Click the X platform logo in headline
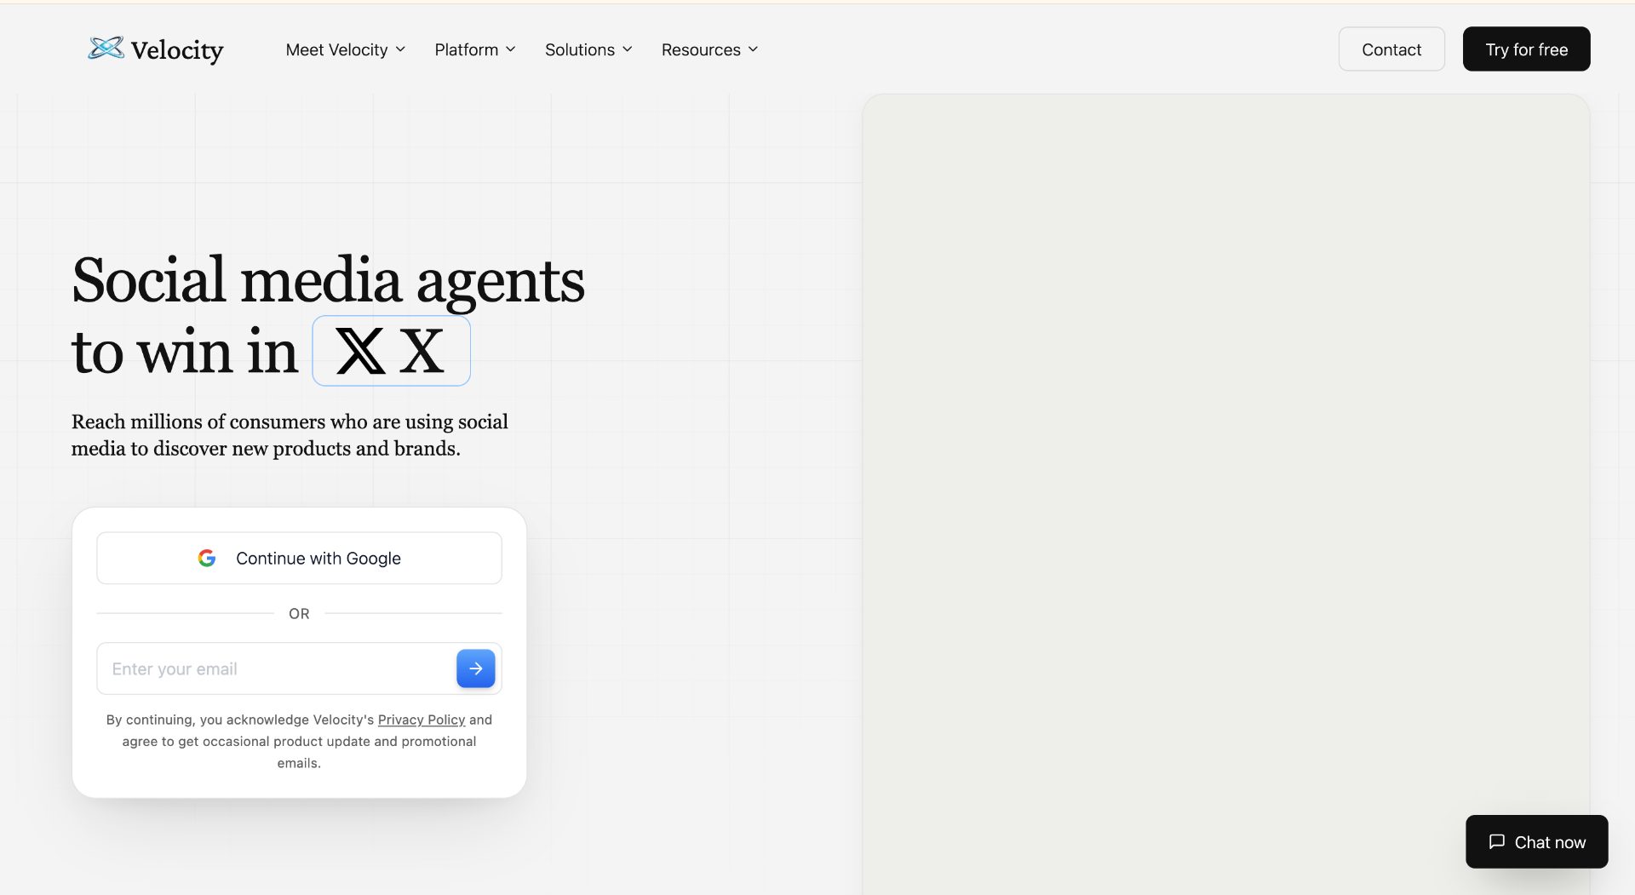The width and height of the screenshot is (1635, 895). click(360, 351)
